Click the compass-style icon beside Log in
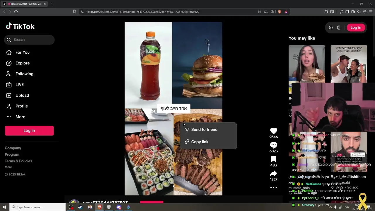Image resolution: width=375 pixels, height=211 pixels. (331, 28)
